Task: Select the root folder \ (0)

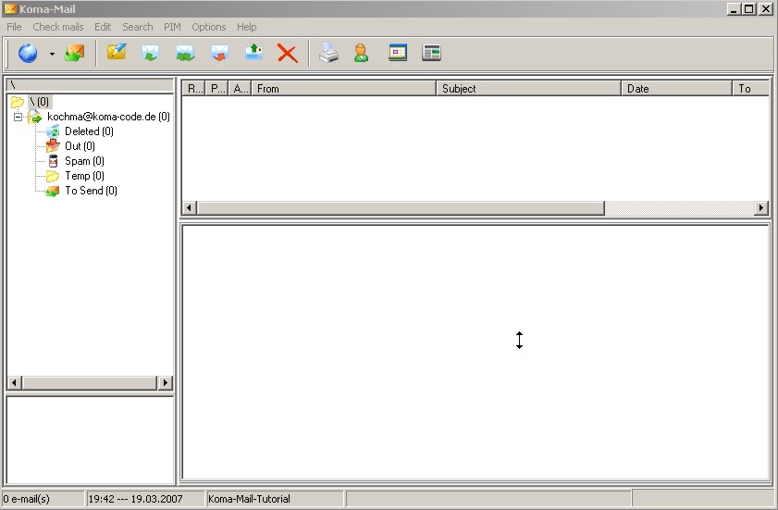Action: pyautogui.click(x=40, y=102)
